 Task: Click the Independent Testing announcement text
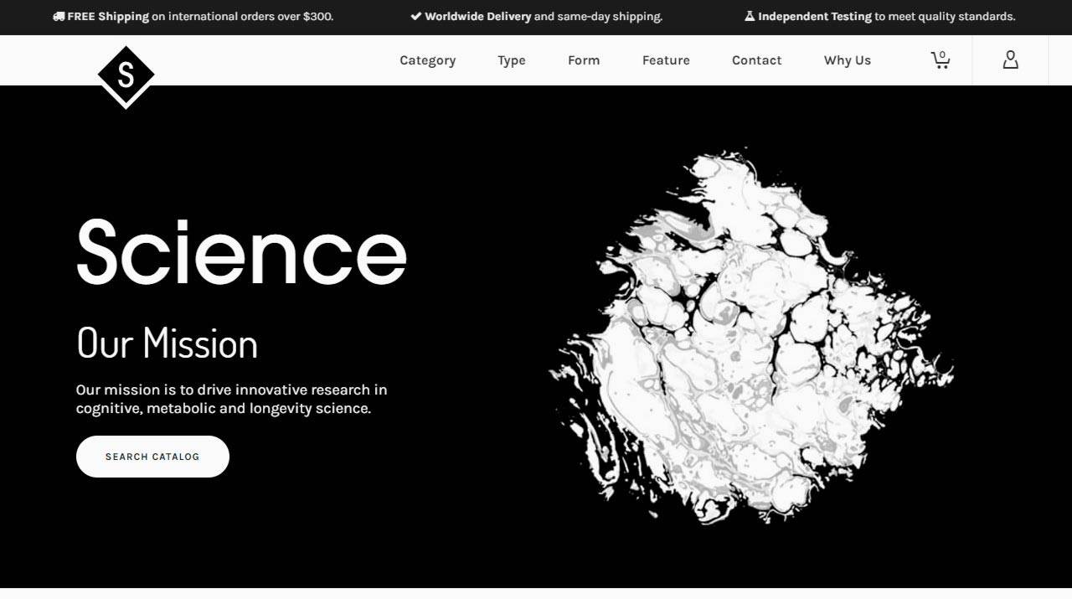click(x=886, y=17)
